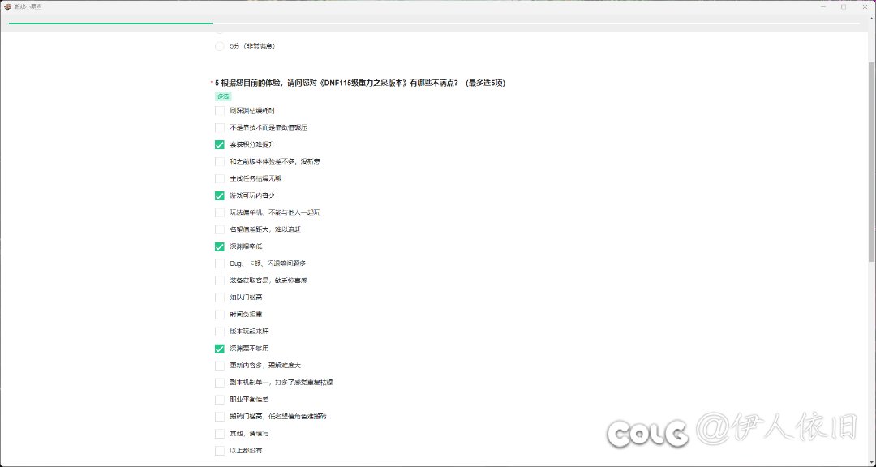Check 装备获取容易，缺乏惊喜感 checkbox

click(220, 281)
